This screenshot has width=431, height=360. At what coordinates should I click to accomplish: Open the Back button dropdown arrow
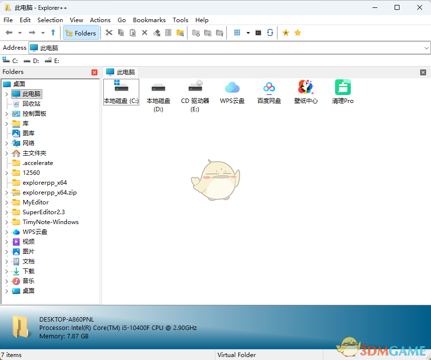pyautogui.click(x=20, y=33)
